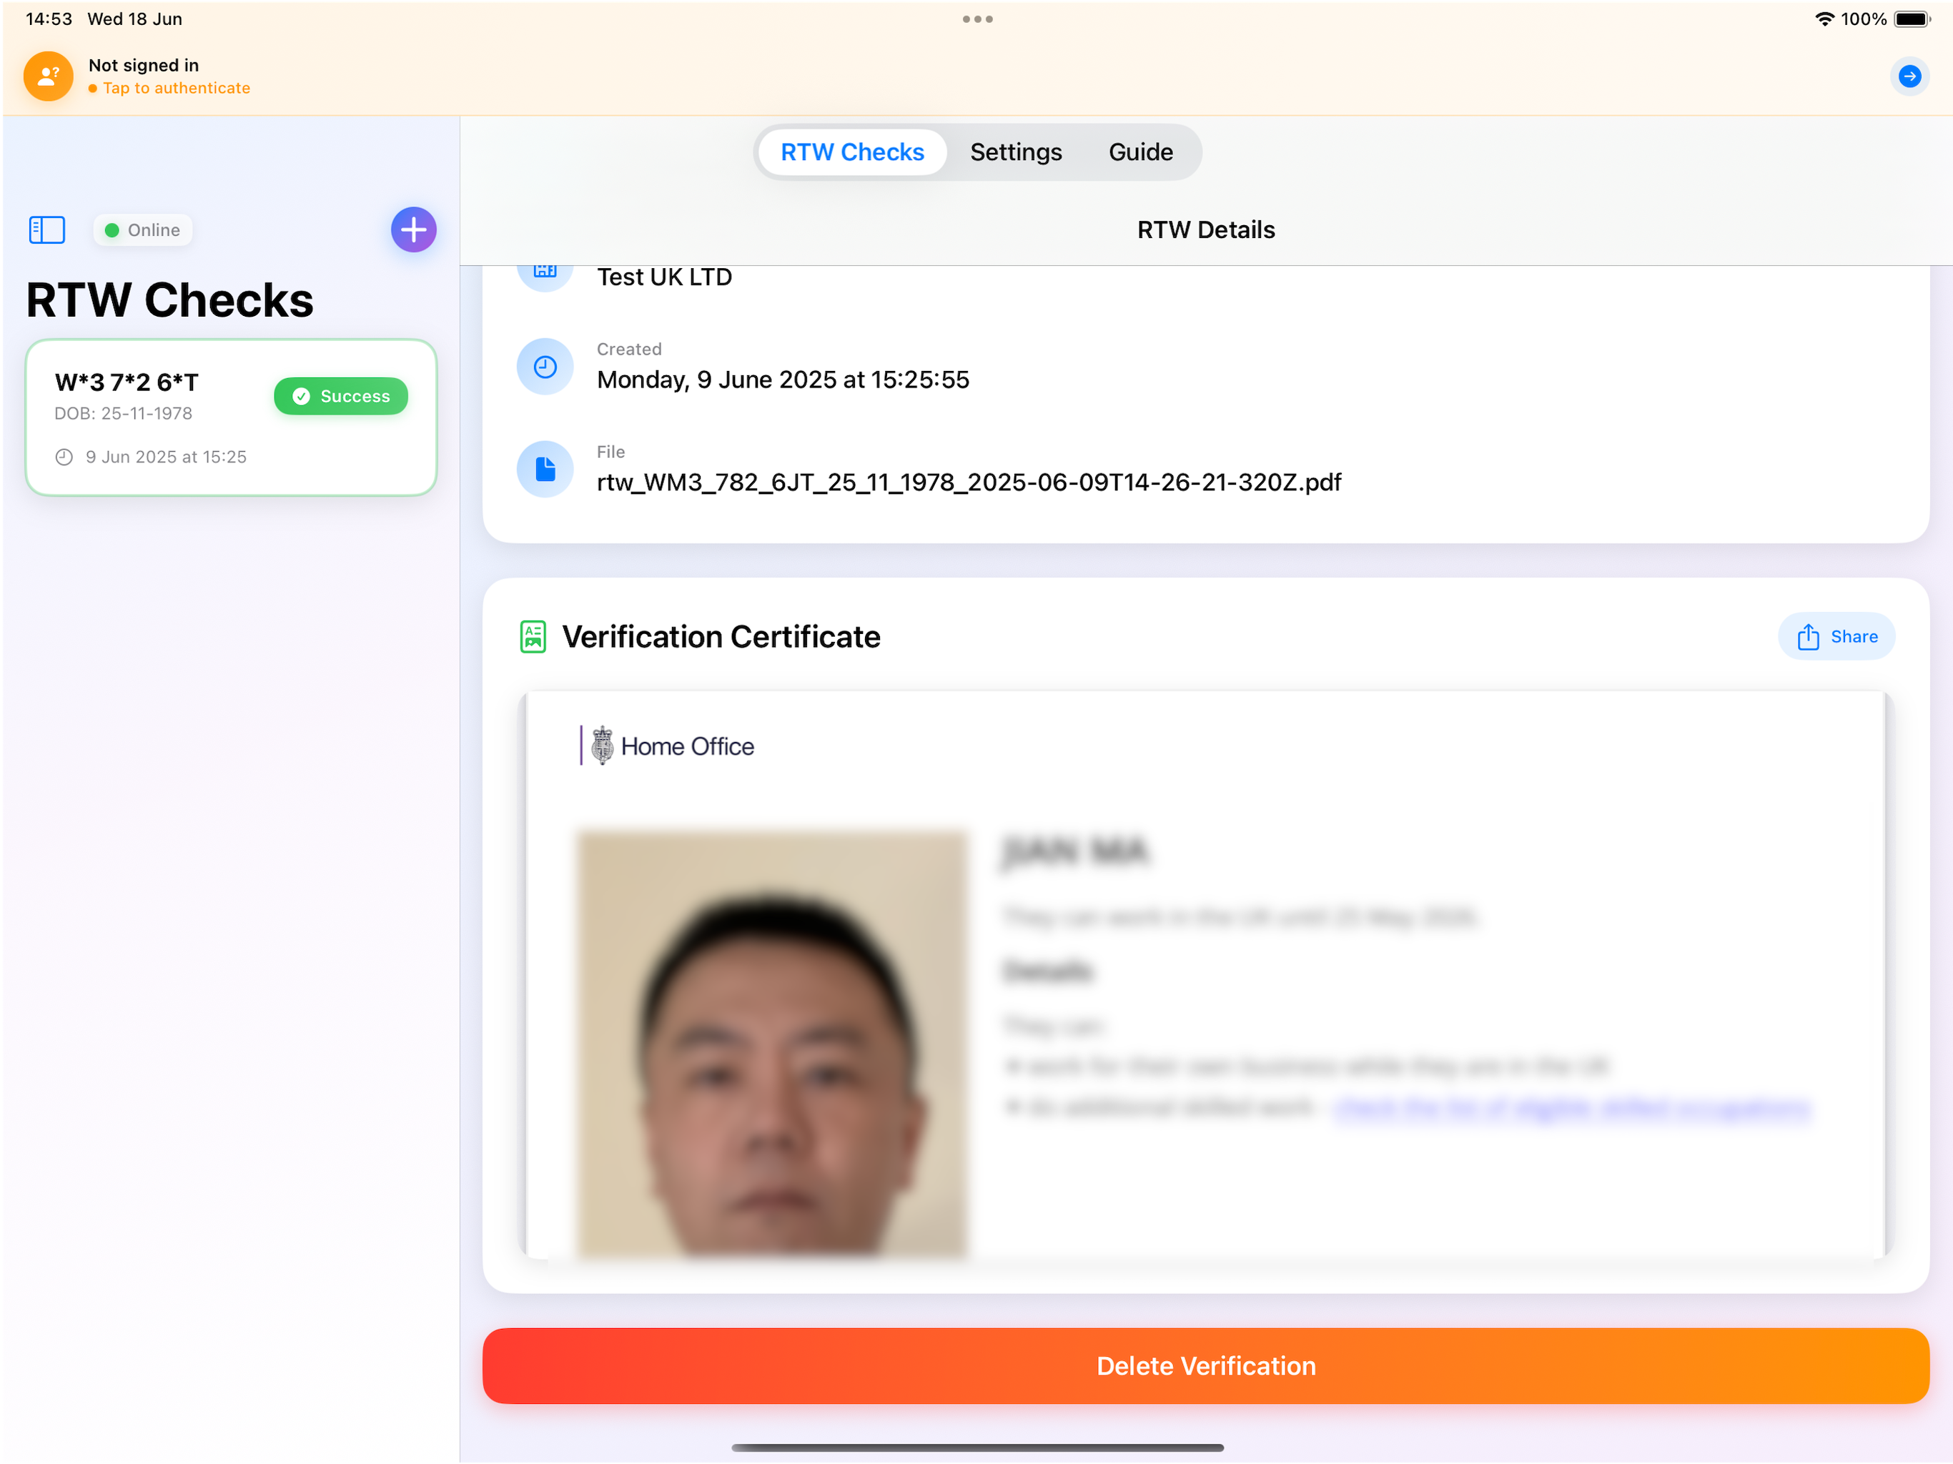This screenshot has width=1953, height=1464.
Task: Open the Settings tab
Action: (x=1015, y=152)
